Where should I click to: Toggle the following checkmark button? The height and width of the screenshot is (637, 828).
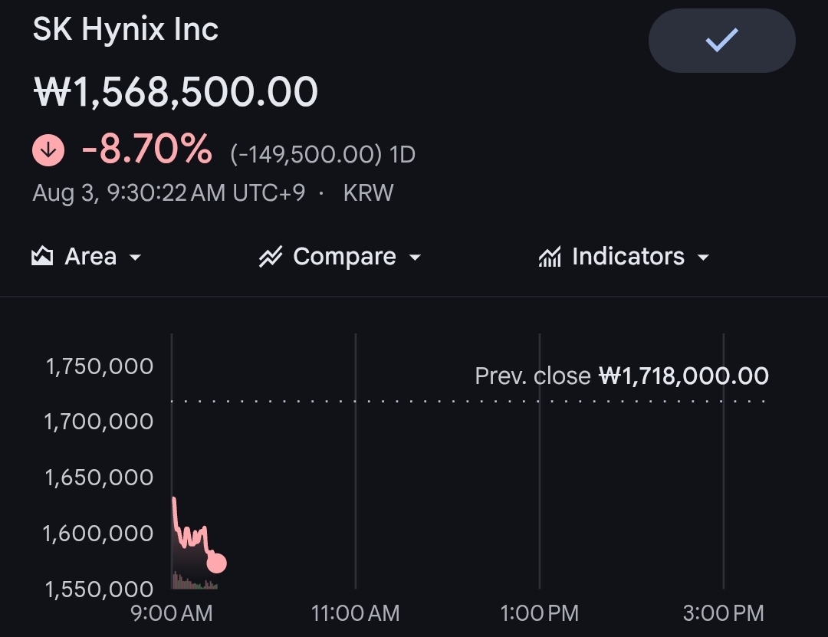pos(722,41)
